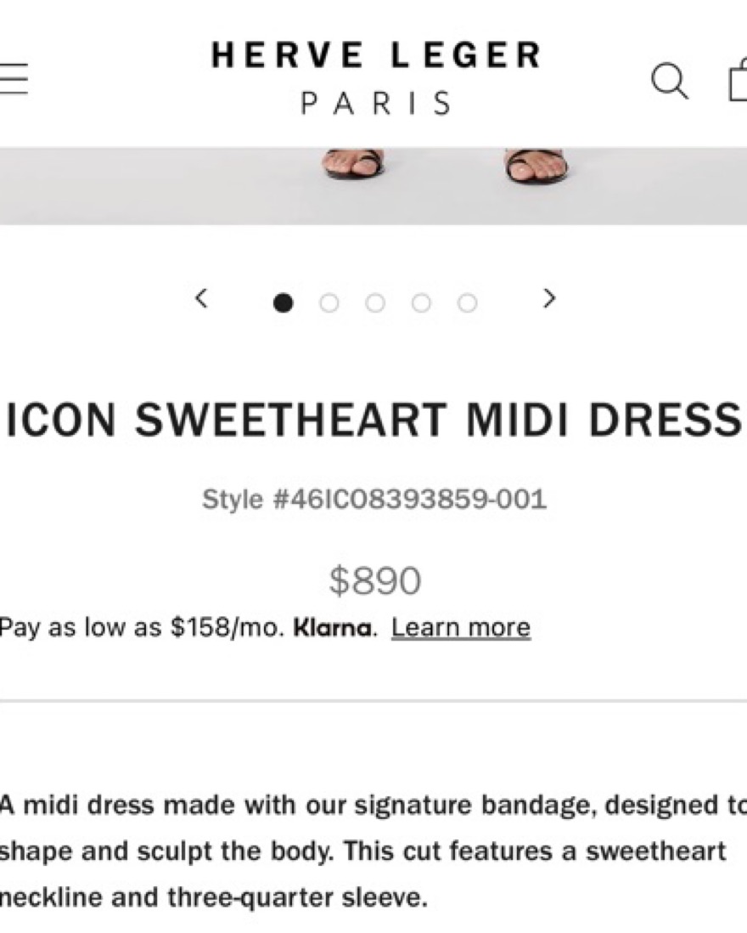The height and width of the screenshot is (933, 747).
Task: Open the shopping bag
Action: (x=739, y=82)
